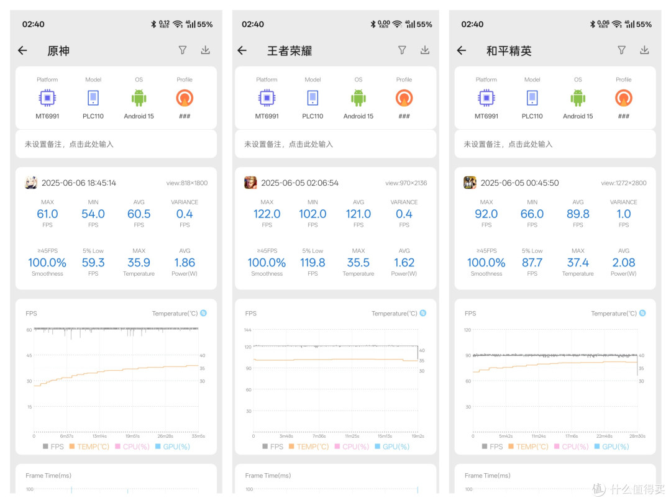Viewport: 671px width, 503px height.
Task: Tap MT6991 platform chip icon in 王者荣耀 screen
Action: point(267,98)
